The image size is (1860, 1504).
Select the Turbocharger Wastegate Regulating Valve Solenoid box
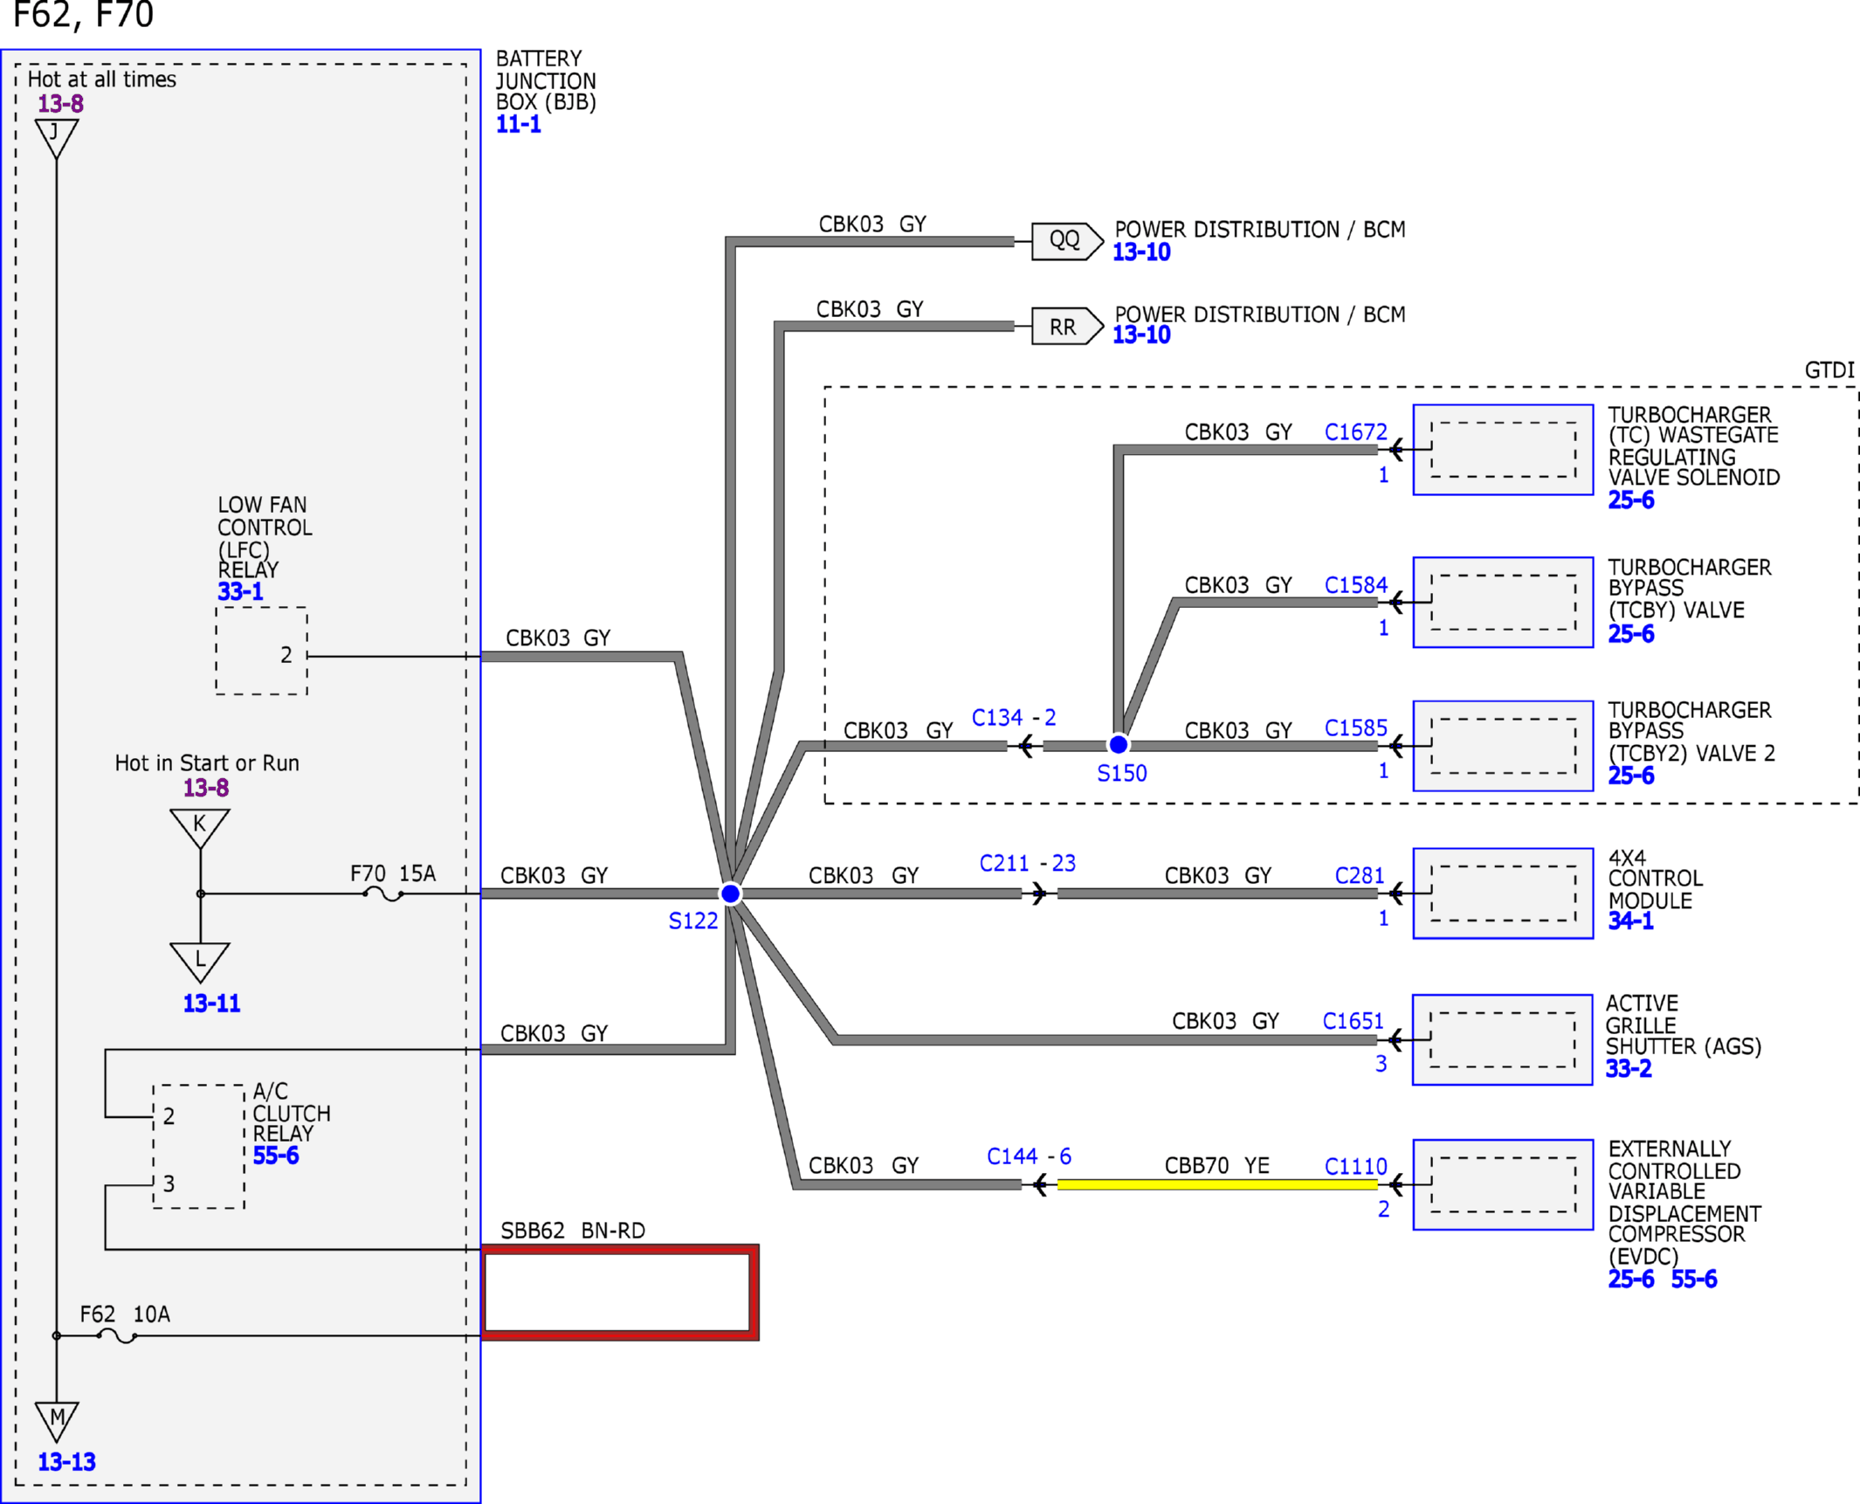(1503, 450)
